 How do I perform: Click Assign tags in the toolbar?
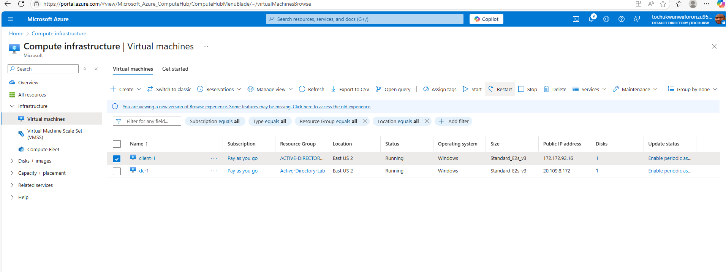click(440, 89)
